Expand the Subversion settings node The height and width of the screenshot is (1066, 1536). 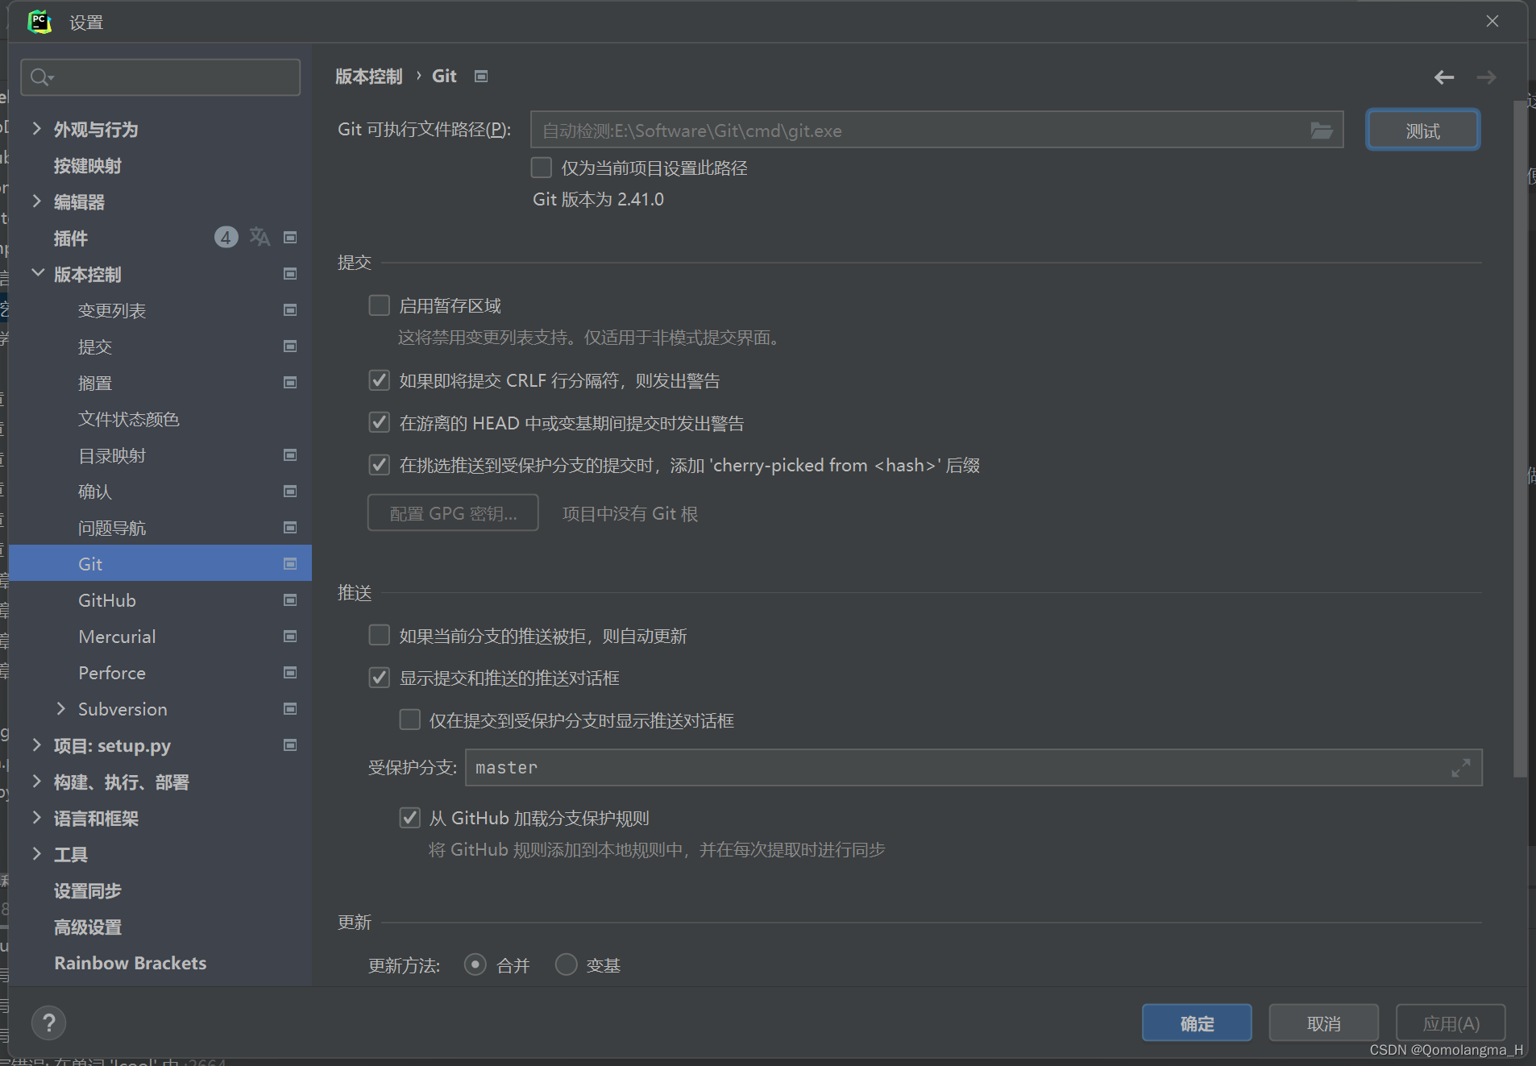(x=60, y=708)
